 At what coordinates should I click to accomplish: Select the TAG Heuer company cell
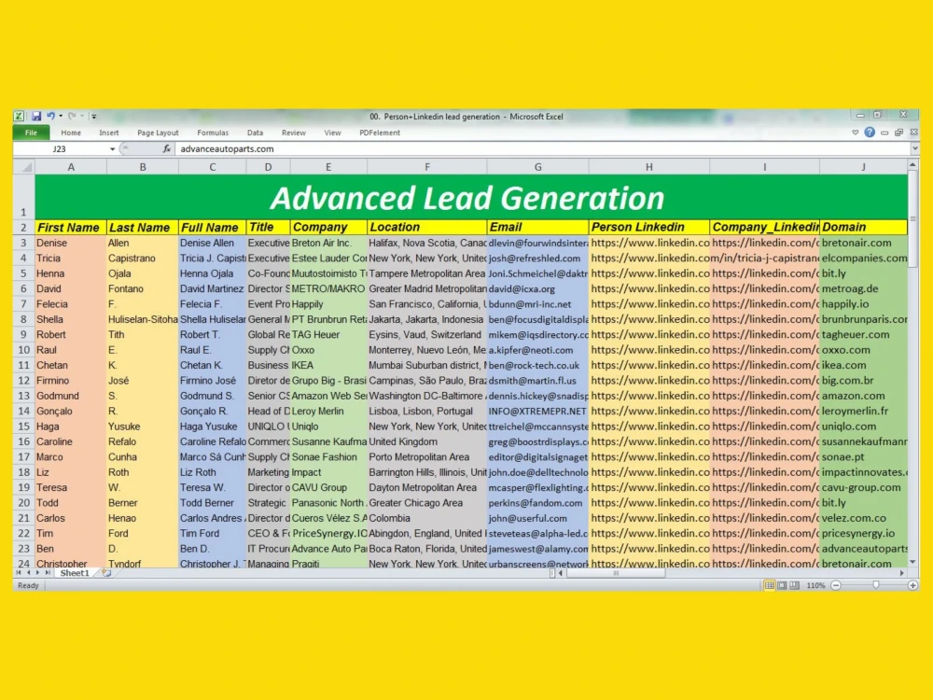[328, 334]
